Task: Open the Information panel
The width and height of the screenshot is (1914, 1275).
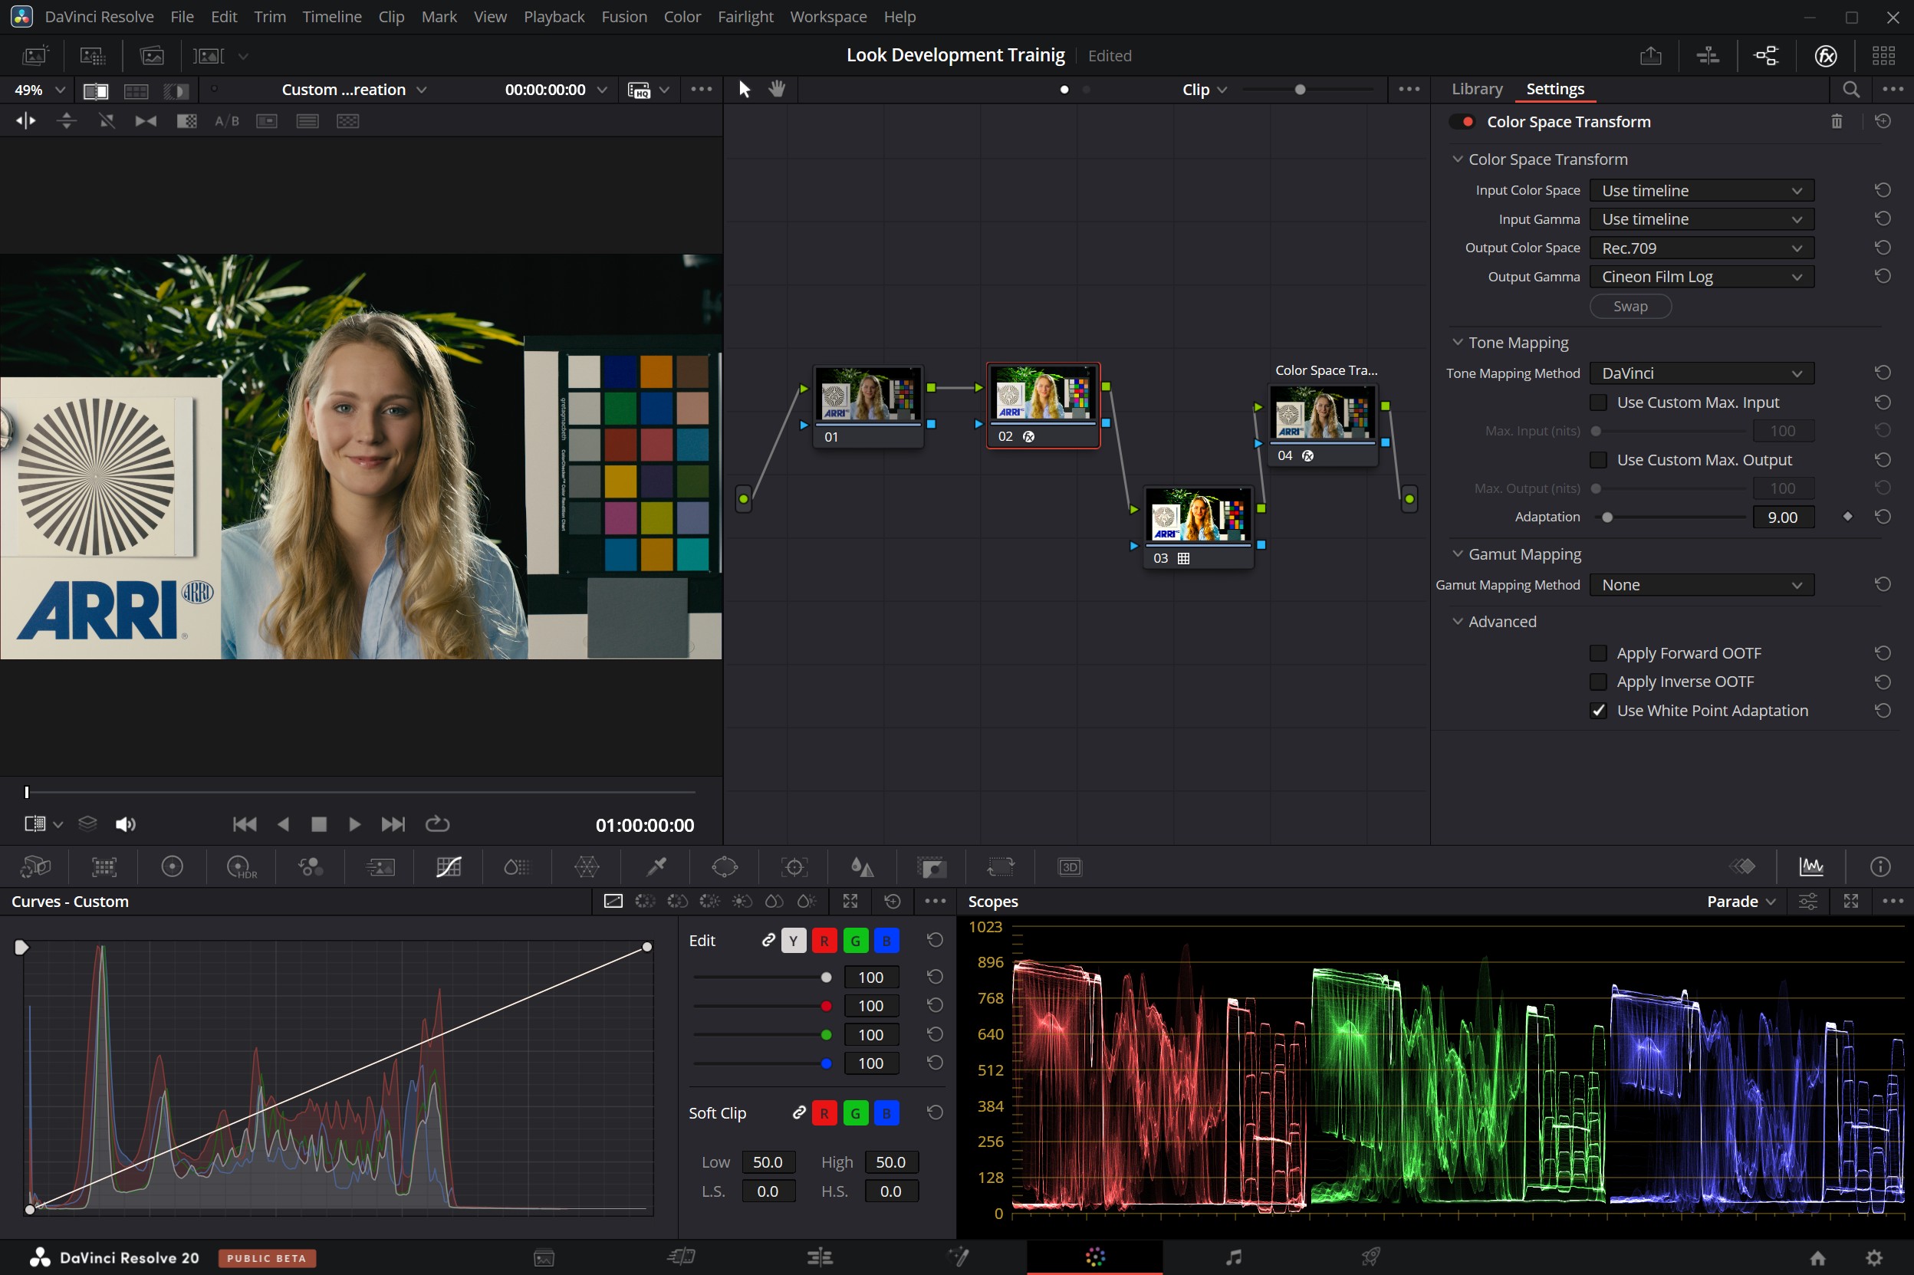Action: [x=1879, y=867]
